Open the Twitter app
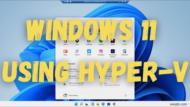The height and width of the screenshot is (107, 190). pyautogui.click(x=89, y=52)
